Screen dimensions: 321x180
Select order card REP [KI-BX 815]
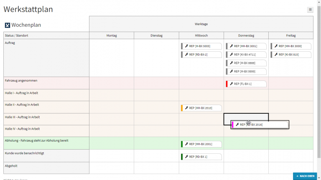tap(291, 55)
